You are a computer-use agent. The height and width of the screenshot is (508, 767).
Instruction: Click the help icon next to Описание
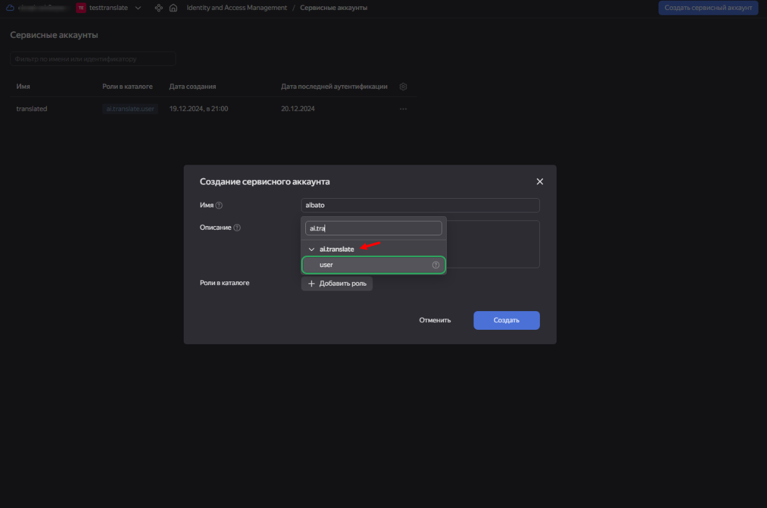coord(237,228)
